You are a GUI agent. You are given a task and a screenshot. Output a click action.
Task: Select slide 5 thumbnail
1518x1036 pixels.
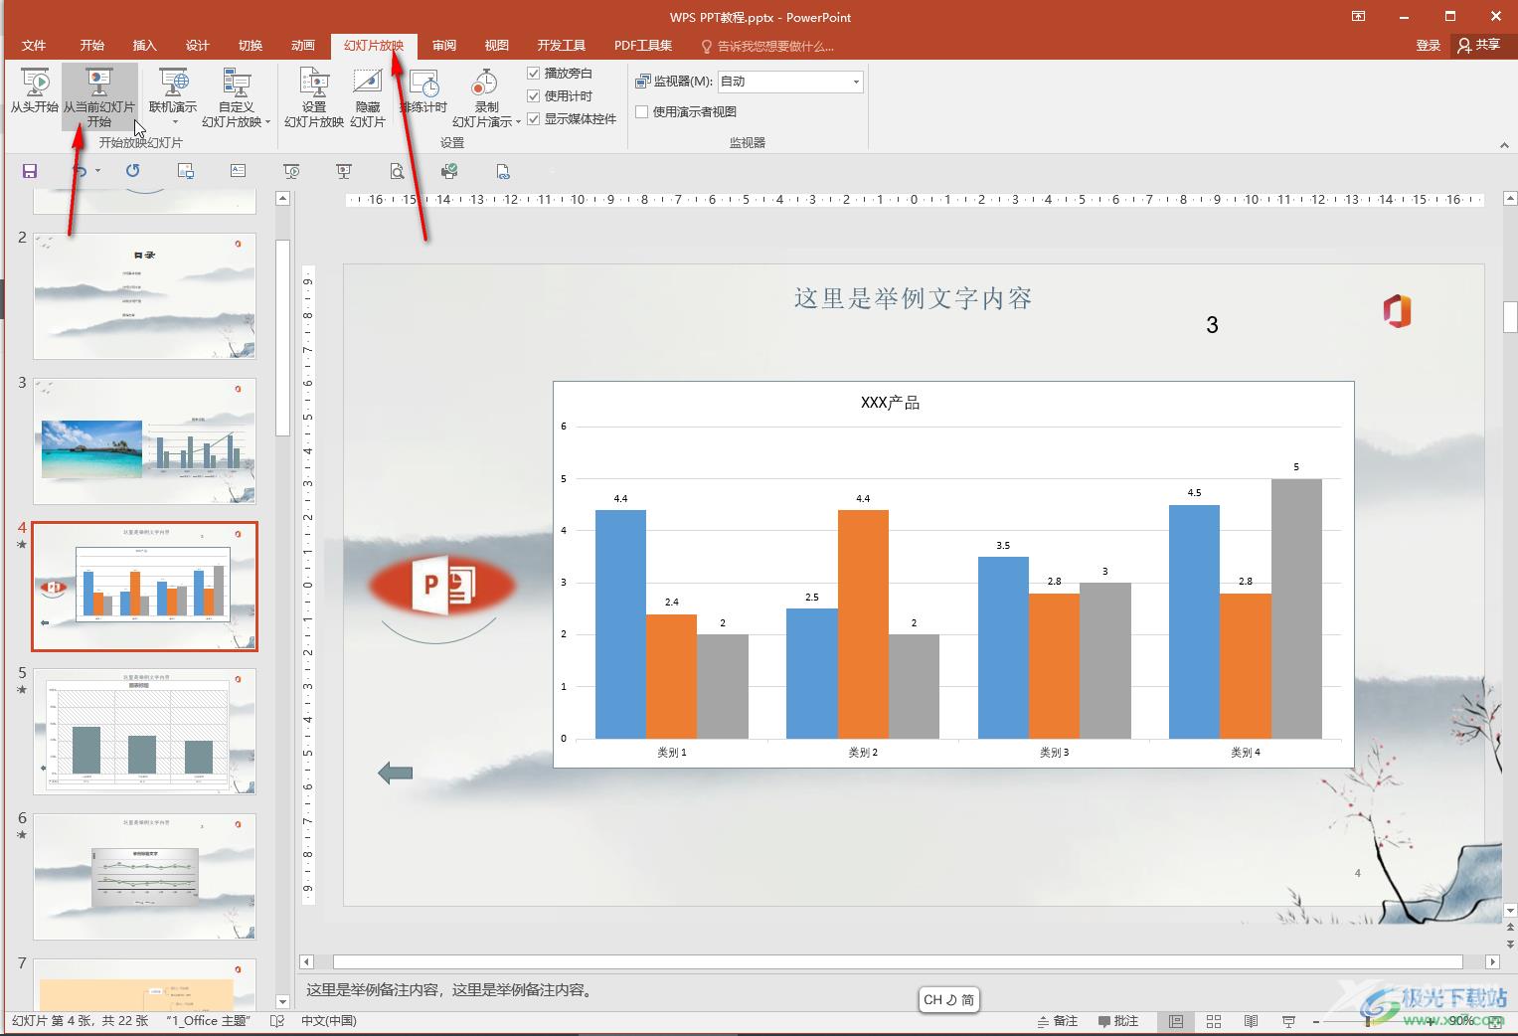pos(145,731)
